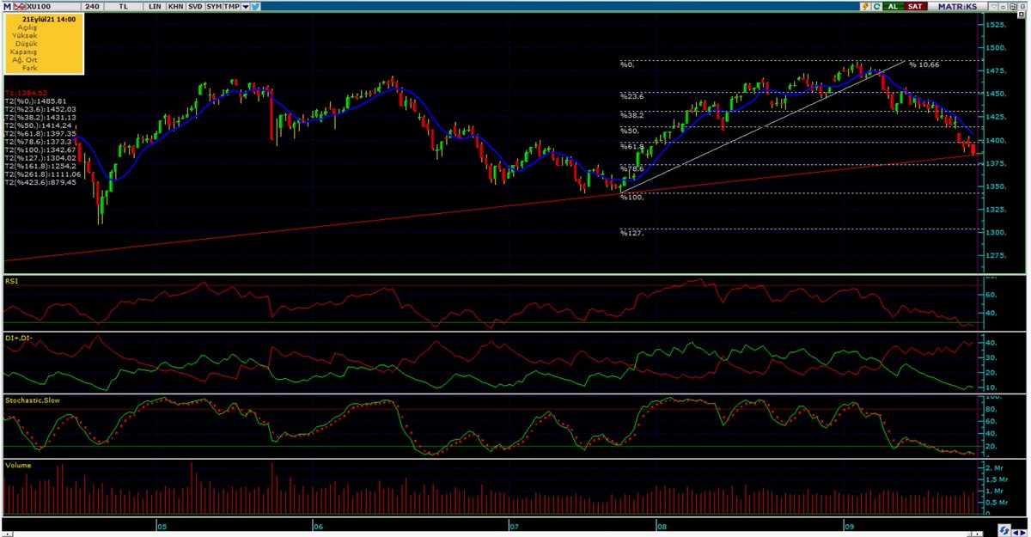Click the circular zoom icon bottom right

coord(1004,529)
